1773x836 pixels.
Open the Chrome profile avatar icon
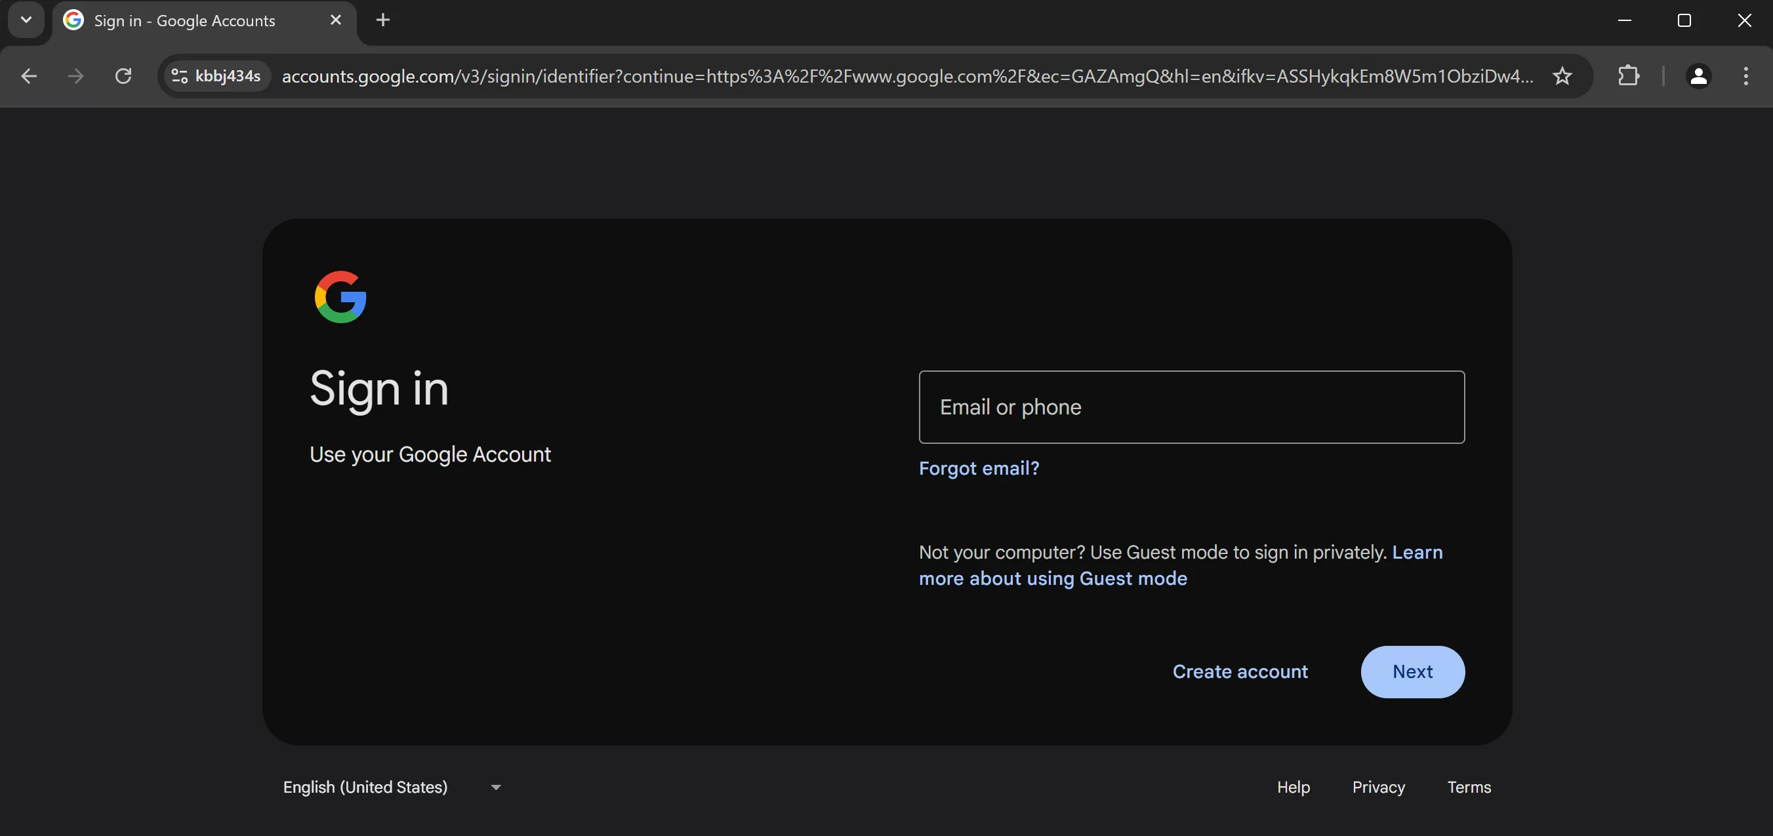tap(1698, 75)
